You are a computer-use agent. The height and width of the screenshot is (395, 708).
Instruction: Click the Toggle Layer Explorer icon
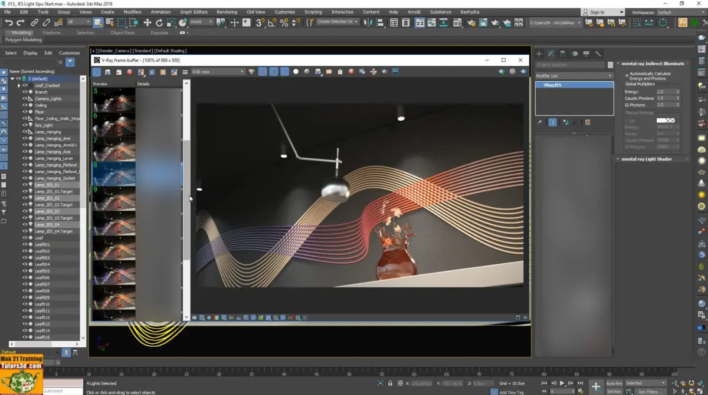pos(407,22)
